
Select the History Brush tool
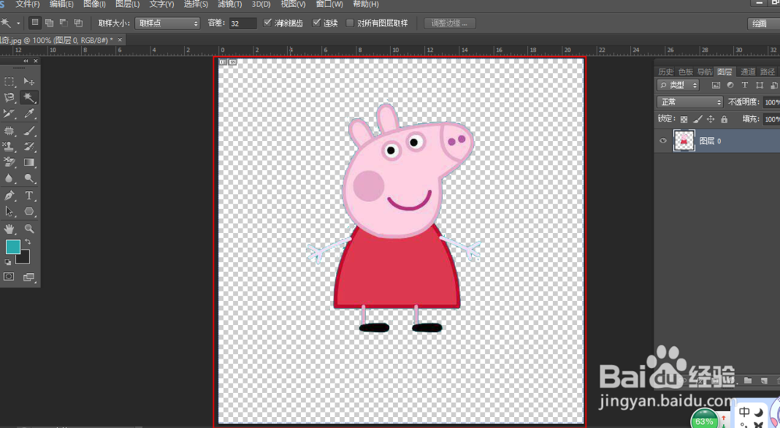coord(29,146)
